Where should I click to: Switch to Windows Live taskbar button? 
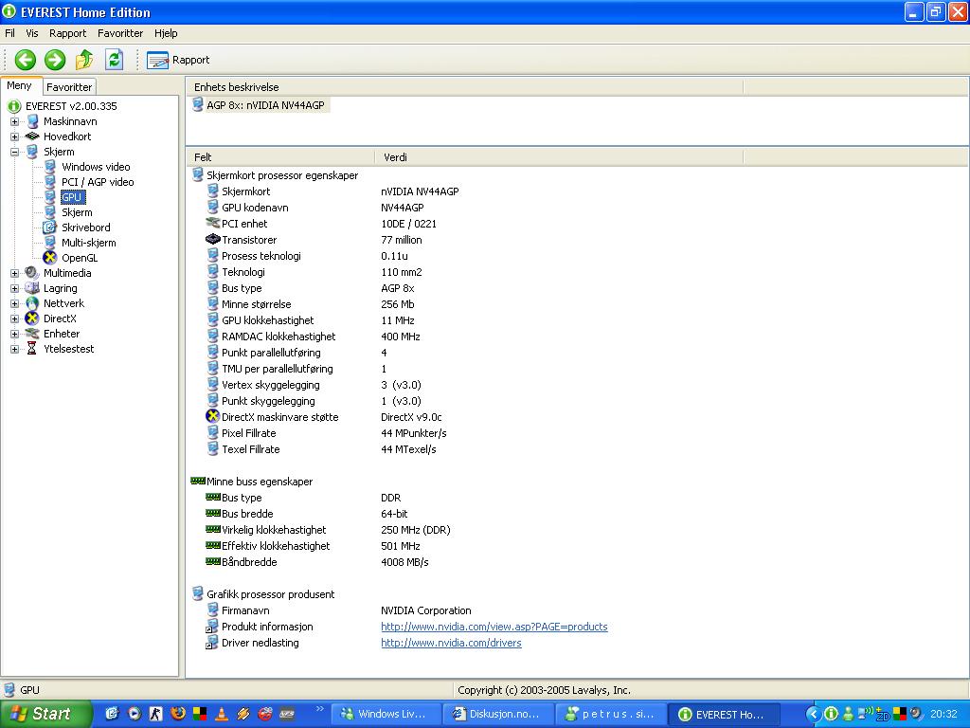point(385,715)
